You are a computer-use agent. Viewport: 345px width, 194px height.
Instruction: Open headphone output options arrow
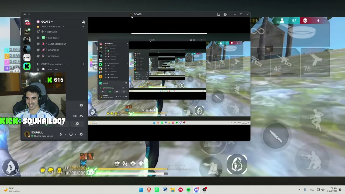click(75, 134)
